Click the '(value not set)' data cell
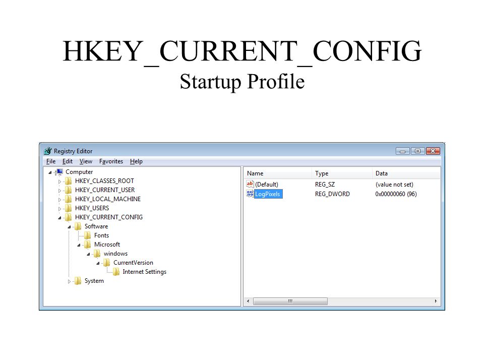 point(394,185)
